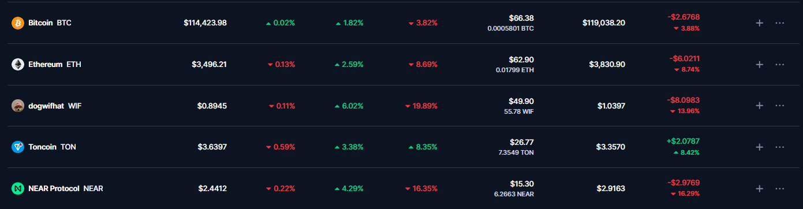
Task: Add a transaction with NEAR Protocol plus icon
Action: pos(760,188)
